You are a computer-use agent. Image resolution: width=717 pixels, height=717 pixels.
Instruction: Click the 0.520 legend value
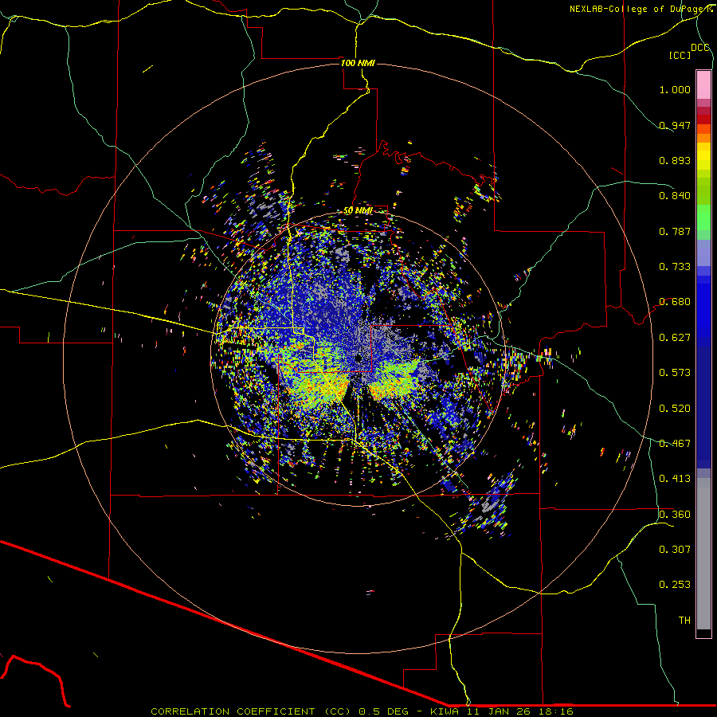click(675, 409)
